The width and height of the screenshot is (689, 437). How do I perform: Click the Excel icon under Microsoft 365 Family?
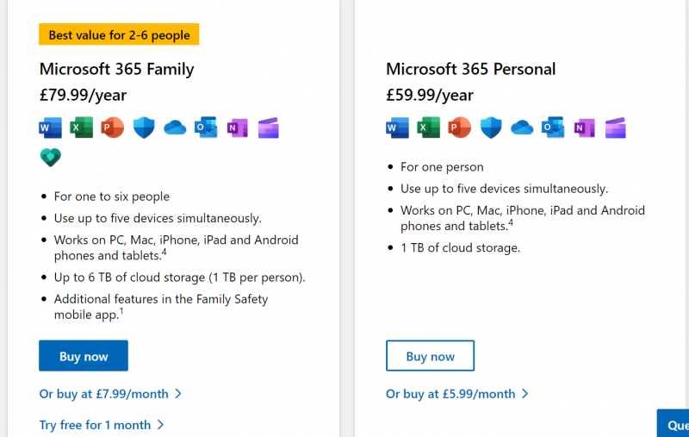[81, 128]
